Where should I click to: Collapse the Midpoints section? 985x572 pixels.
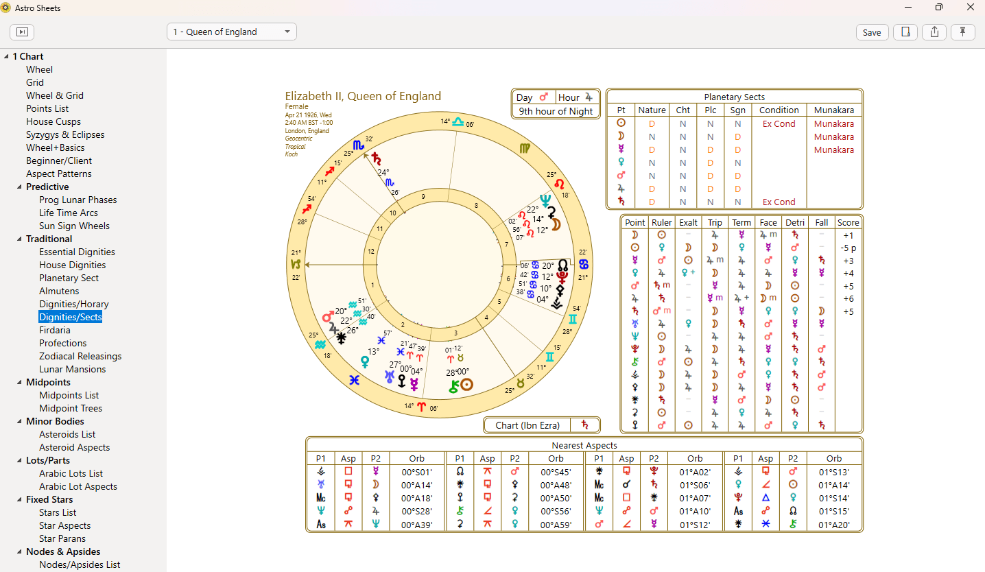click(x=19, y=382)
